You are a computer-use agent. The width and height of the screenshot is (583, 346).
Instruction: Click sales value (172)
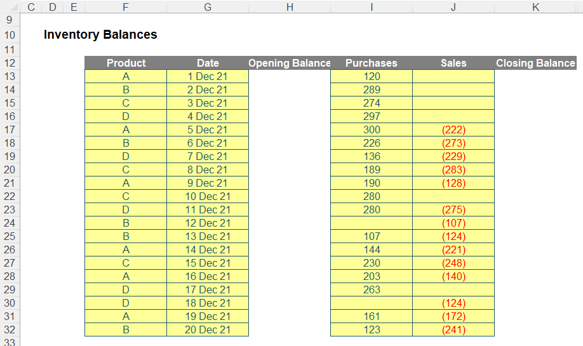[453, 316]
